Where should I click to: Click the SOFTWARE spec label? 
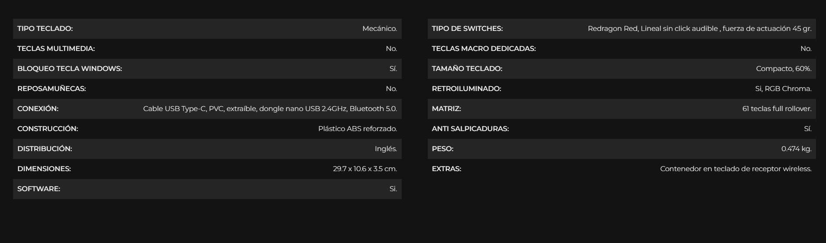click(39, 189)
